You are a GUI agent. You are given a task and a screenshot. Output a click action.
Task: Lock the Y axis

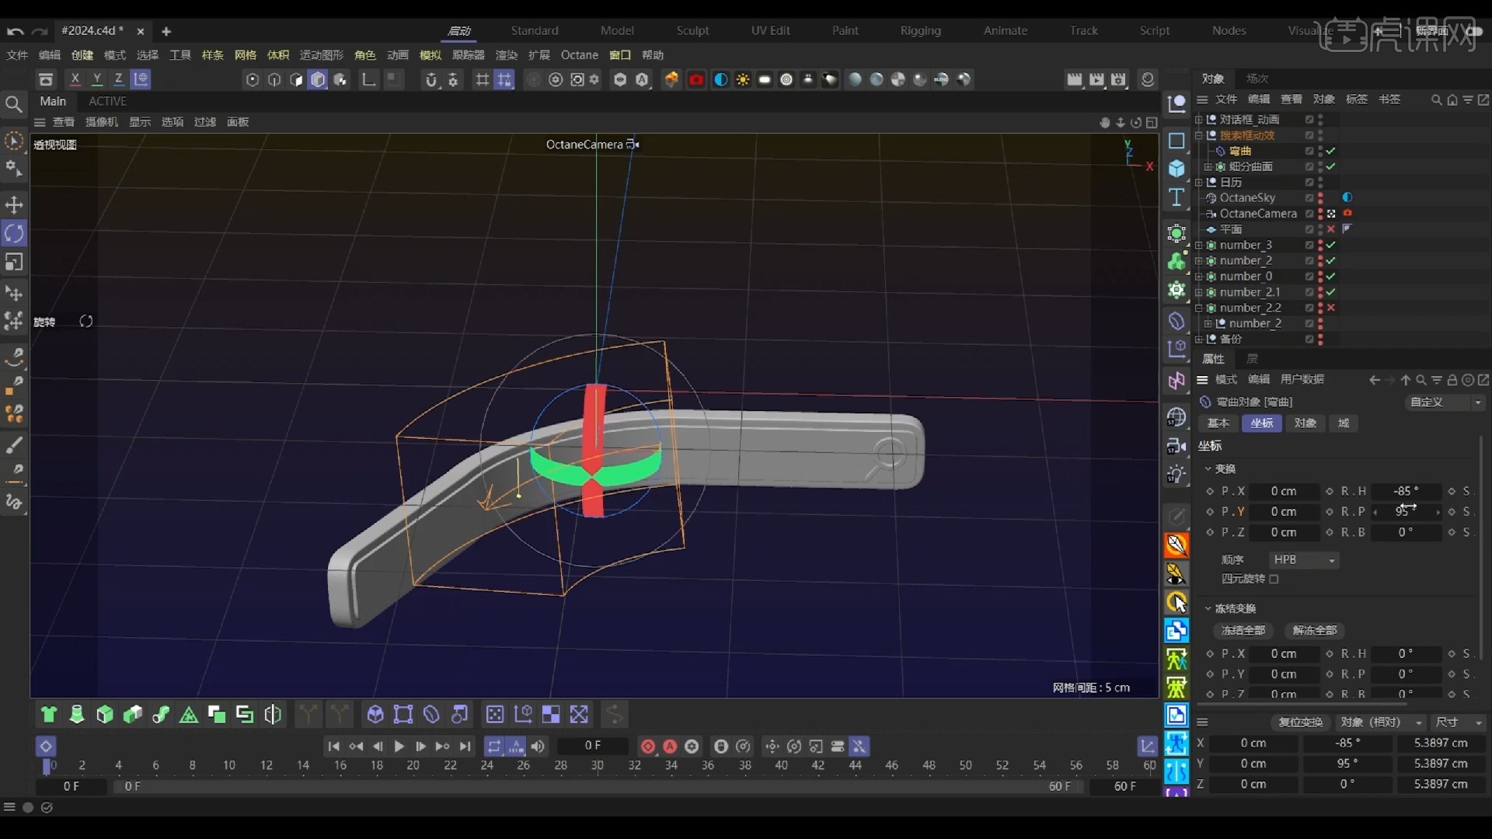point(96,79)
